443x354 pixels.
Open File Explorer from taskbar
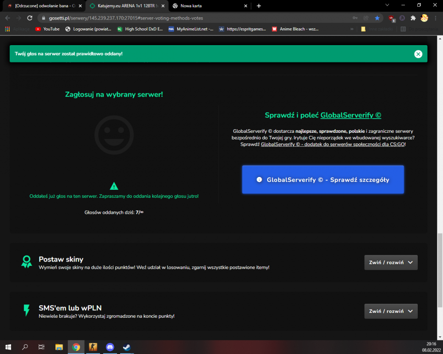[x=59, y=347]
